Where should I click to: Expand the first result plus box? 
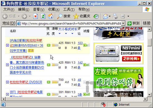point(7,45)
